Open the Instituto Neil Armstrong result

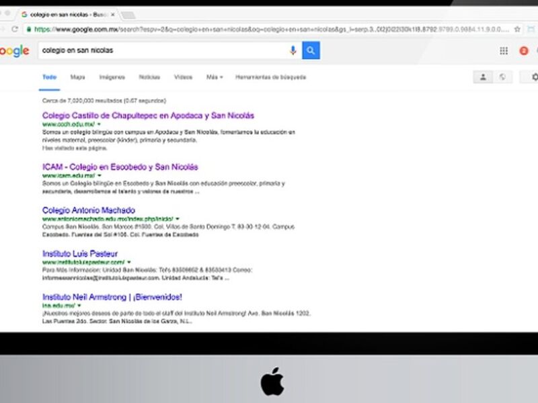112,297
